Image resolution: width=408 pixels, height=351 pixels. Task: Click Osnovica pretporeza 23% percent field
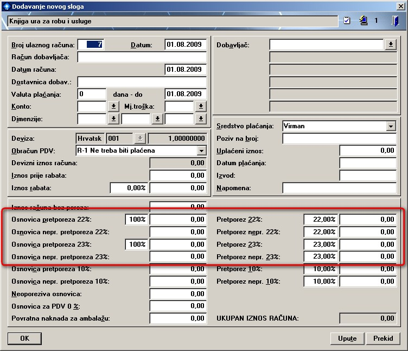coord(137,245)
